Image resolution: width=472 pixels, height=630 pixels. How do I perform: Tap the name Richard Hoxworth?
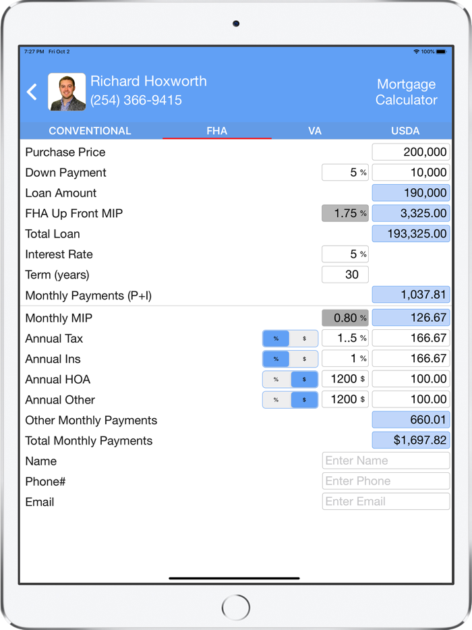click(148, 81)
